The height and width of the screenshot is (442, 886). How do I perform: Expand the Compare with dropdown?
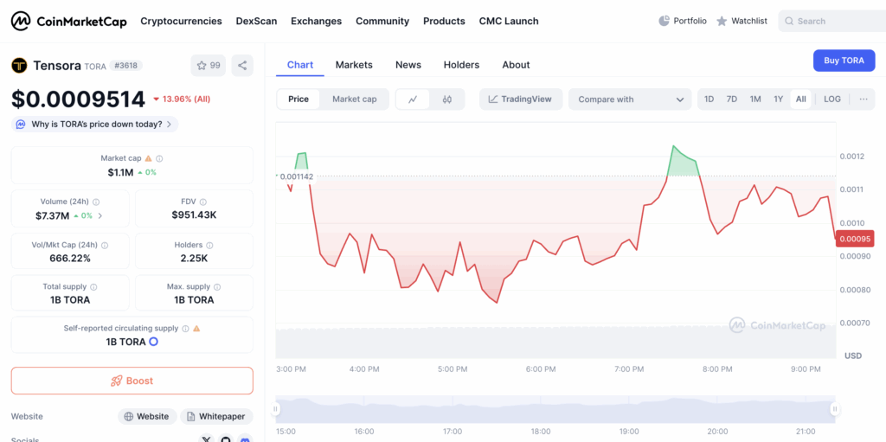(630, 99)
